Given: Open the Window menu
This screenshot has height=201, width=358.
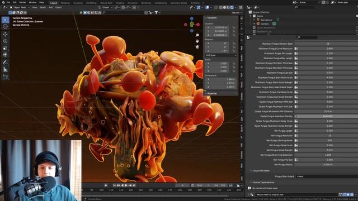Looking at the screenshot, I should [x=32, y=2].
